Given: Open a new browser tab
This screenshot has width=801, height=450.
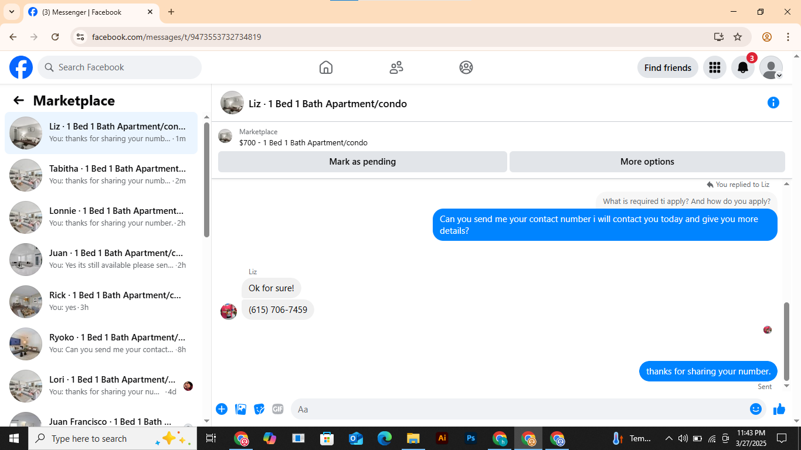Looking at the screenshot, I should 171,12.
